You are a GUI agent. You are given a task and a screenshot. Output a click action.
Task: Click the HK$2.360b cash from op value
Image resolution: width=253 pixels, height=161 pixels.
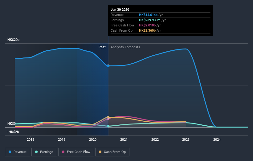(x=147, y=30)
